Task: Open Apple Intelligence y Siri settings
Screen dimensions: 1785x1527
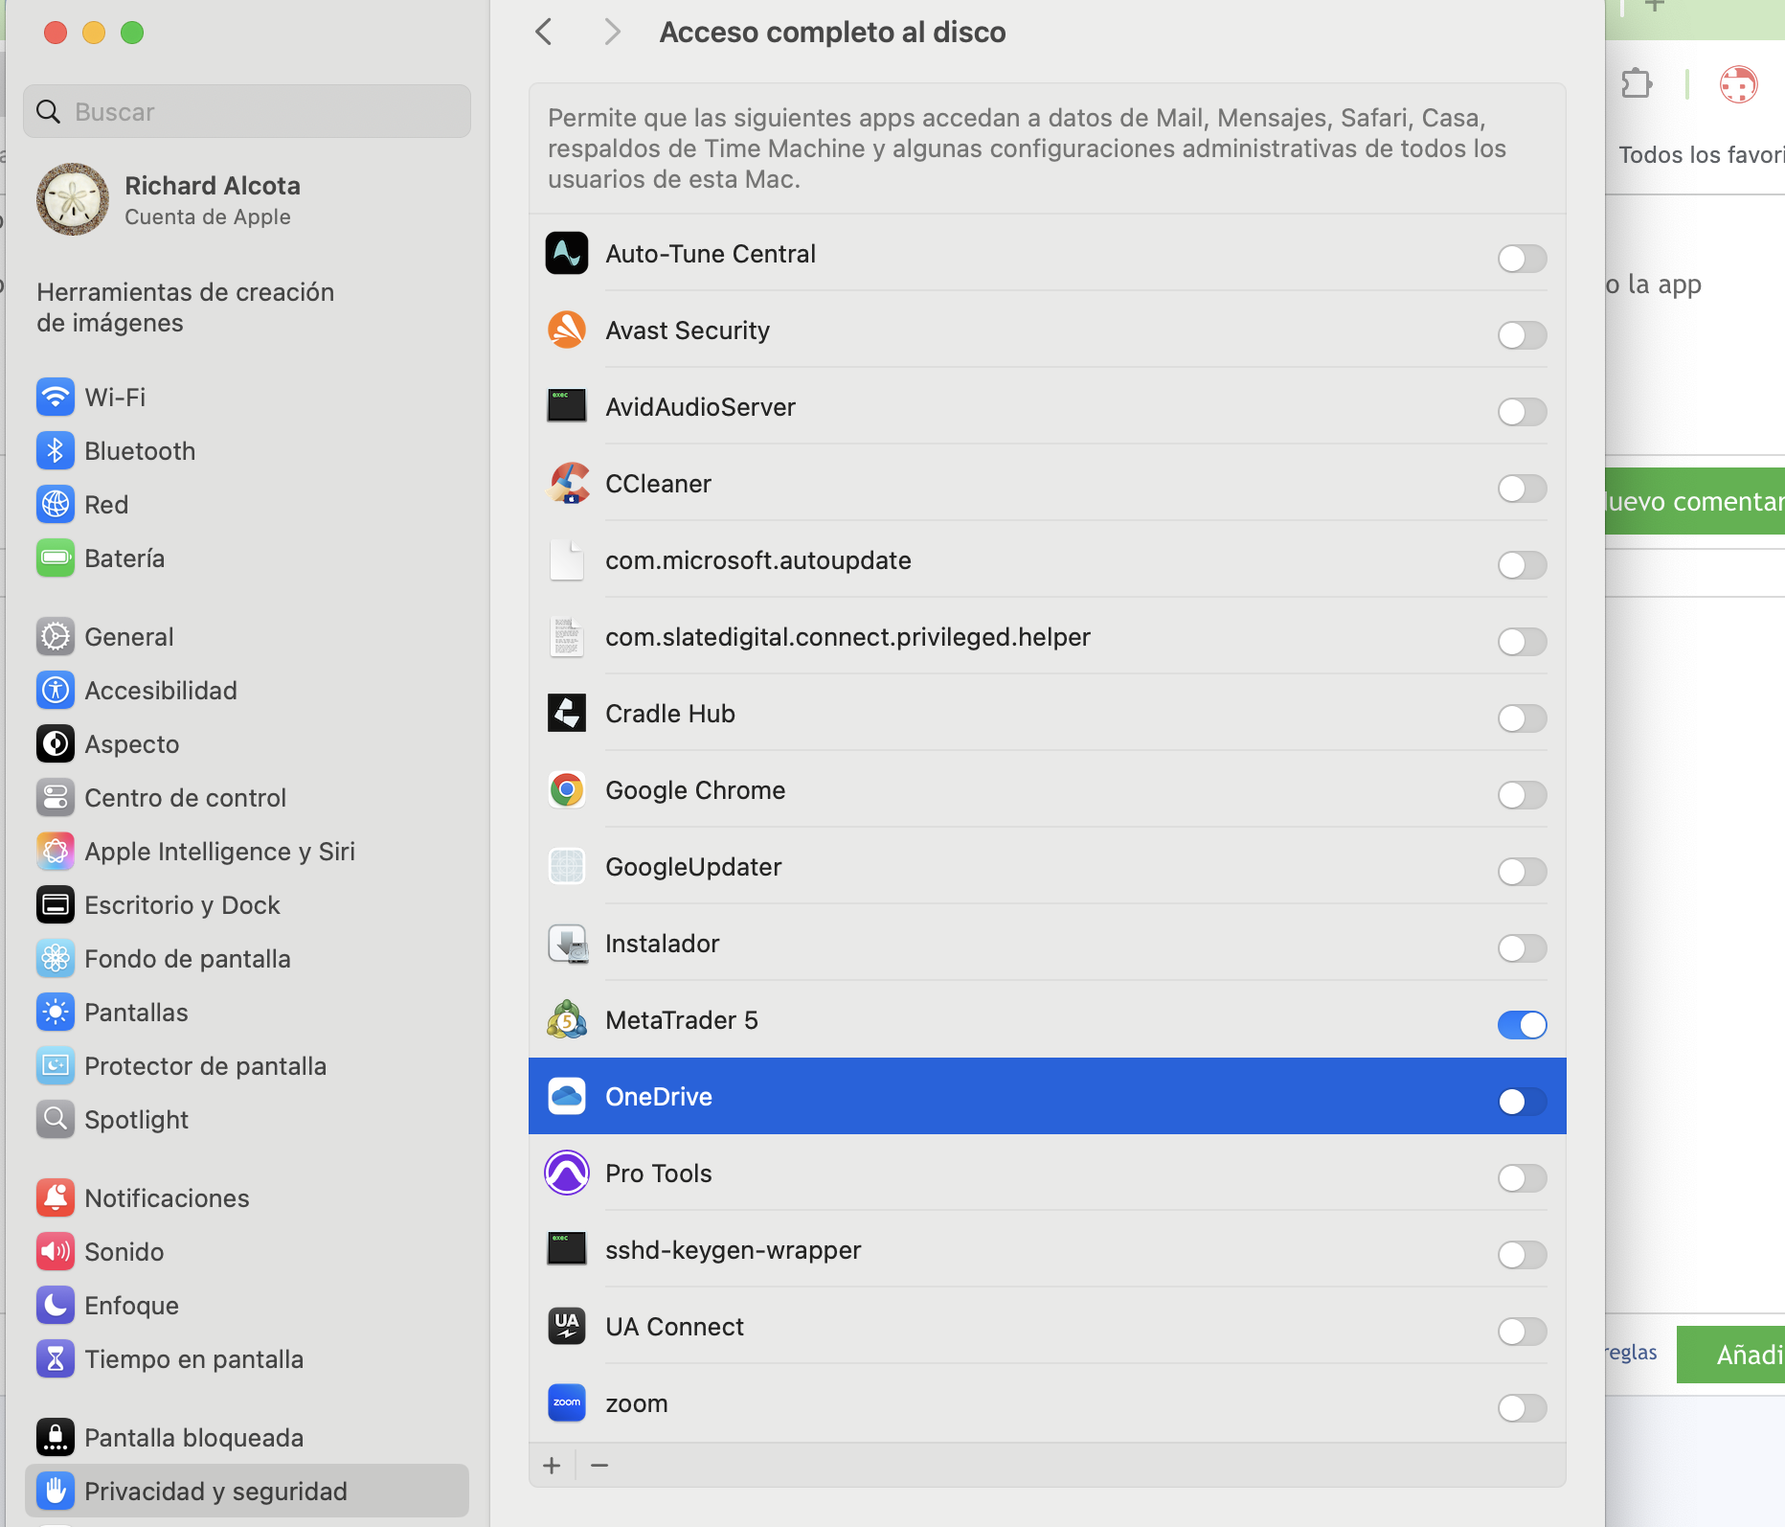Action: 247,852
